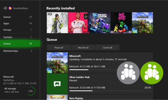
Task: Select the Minecraft thumbnail in Queue
Action: [57, 63]
